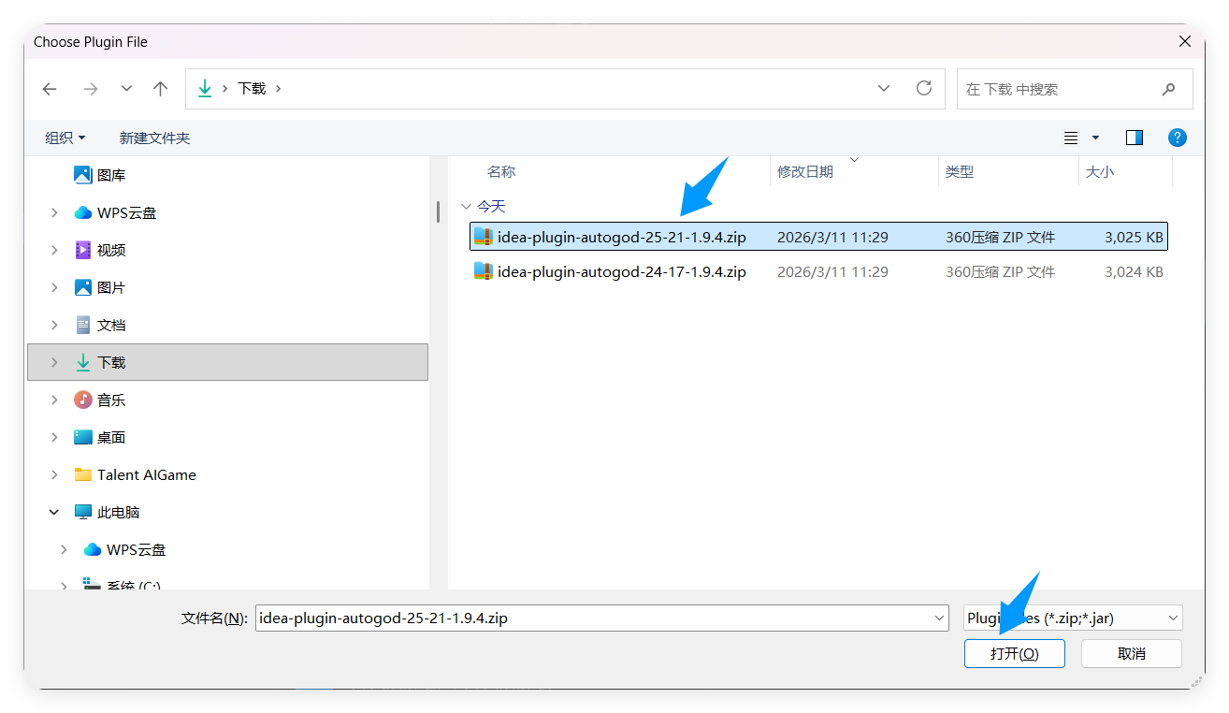The image size is (1229, 713).
Task: Click the search magnifier icon
Action: pos(1168,89)
